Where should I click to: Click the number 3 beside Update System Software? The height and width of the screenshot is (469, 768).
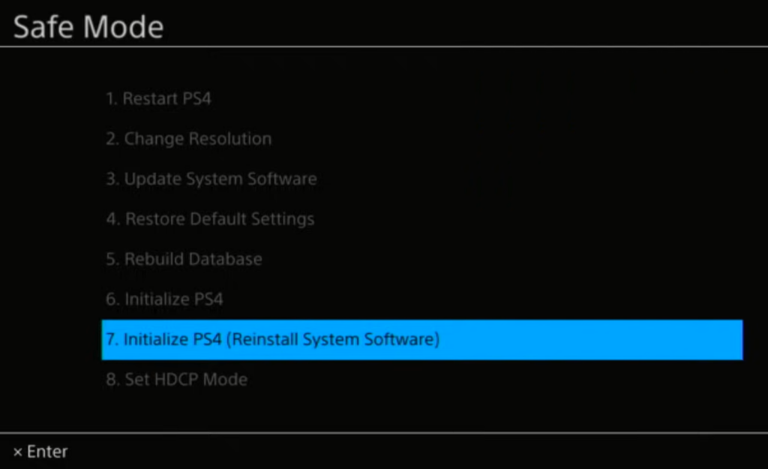point(110,179)
